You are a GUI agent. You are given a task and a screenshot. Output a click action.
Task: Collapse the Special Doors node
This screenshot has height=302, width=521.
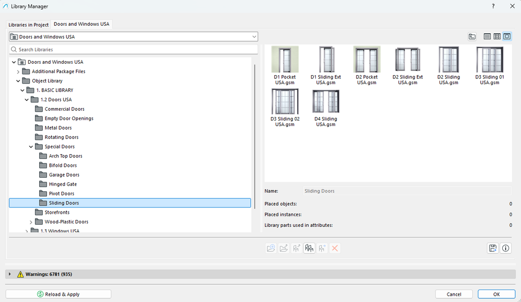click(x=31, y=147)
